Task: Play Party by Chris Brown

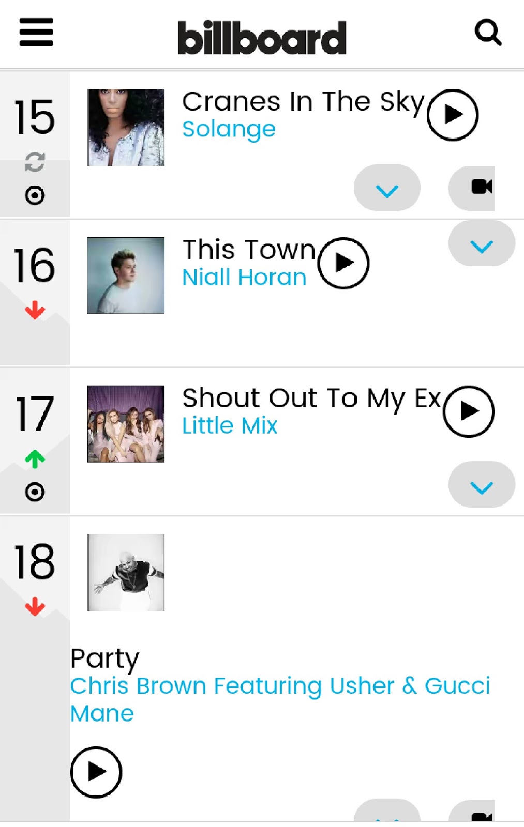Action: tap(95, 772)
